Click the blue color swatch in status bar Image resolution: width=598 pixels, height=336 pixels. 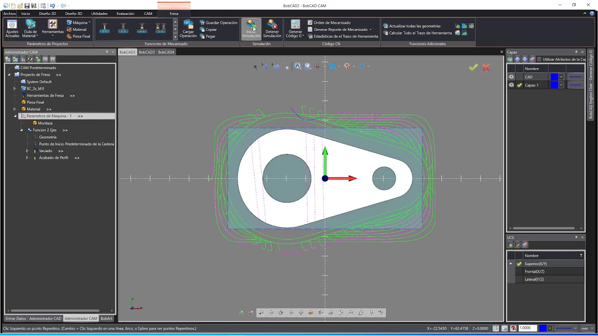(x=543, y=329)
